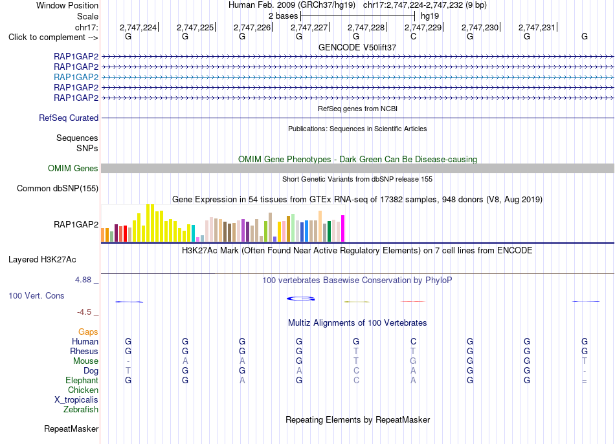Open the Common dbSNP(155) track label
Screen dimensions: 615x444
(x=58, y=188)
